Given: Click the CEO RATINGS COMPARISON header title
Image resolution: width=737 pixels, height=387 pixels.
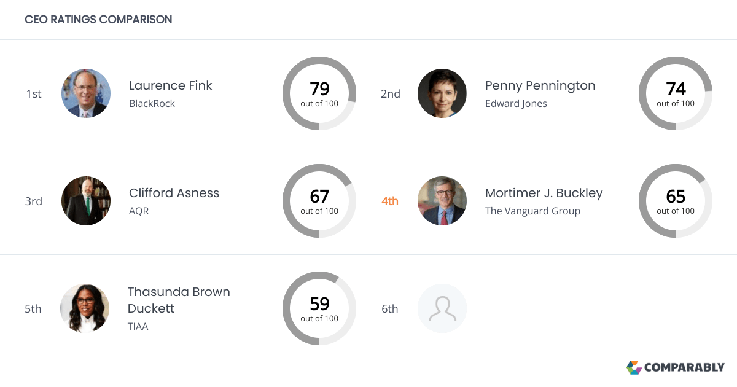Looking at the screenshot, I should pos(98,19).
